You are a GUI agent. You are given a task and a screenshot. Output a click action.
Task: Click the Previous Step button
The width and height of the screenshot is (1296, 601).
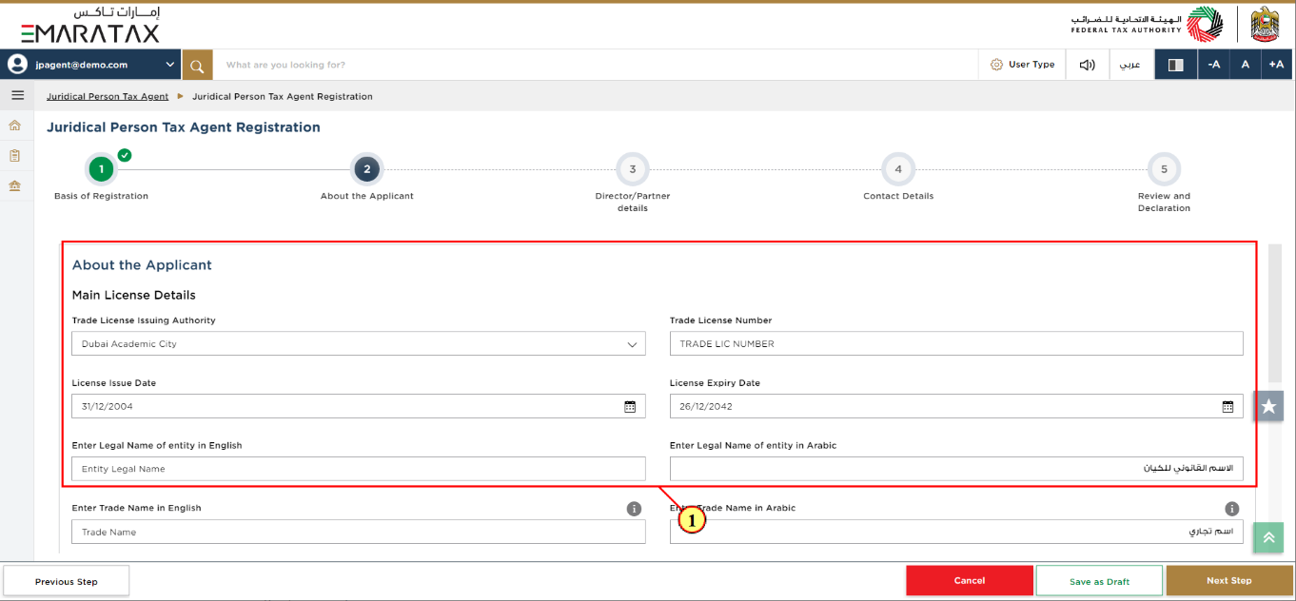click(x=67, y=581)
